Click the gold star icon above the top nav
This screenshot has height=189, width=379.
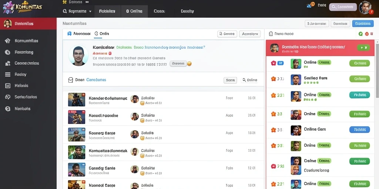coord(64,2)
